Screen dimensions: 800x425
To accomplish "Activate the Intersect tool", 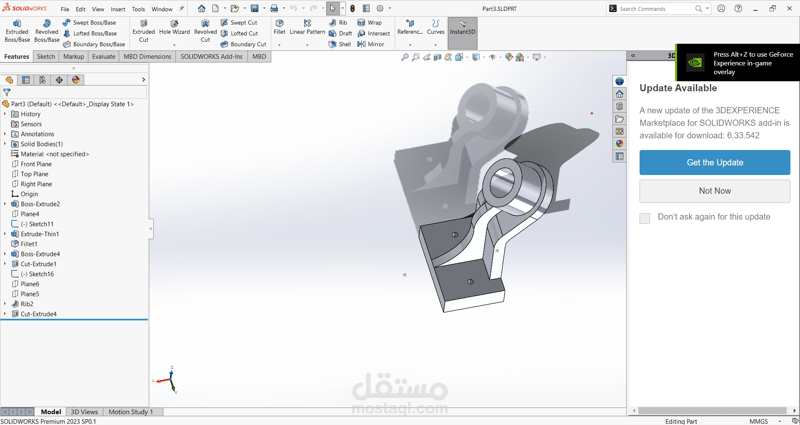I will [374, 33].
